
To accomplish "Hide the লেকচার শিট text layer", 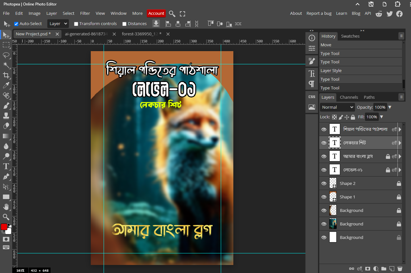I will click(x=324, y=143).
